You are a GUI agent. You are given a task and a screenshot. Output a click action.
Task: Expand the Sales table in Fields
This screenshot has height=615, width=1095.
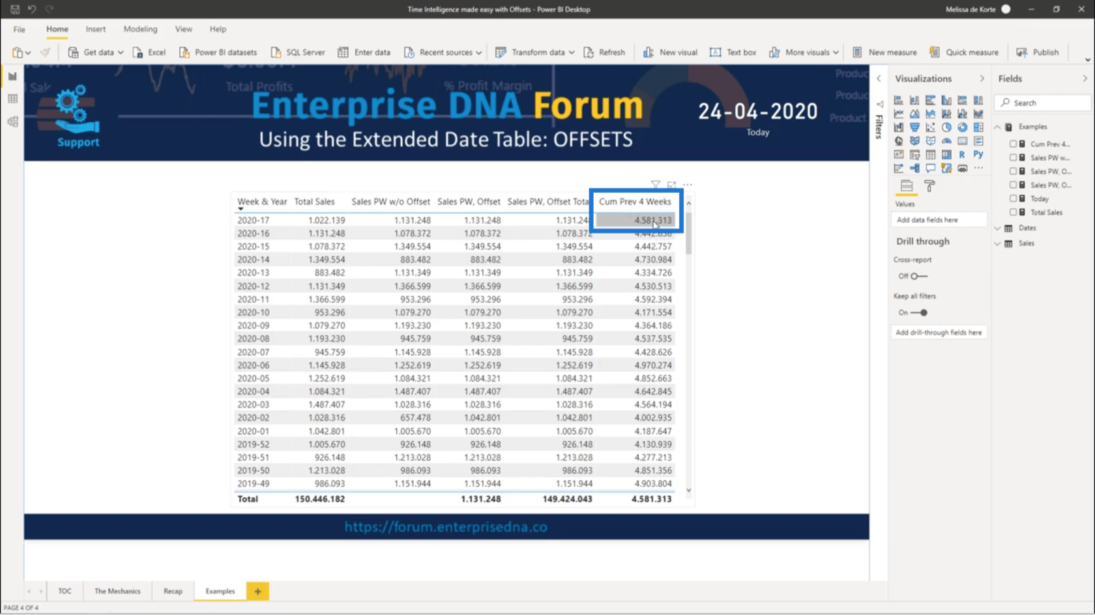997,243
